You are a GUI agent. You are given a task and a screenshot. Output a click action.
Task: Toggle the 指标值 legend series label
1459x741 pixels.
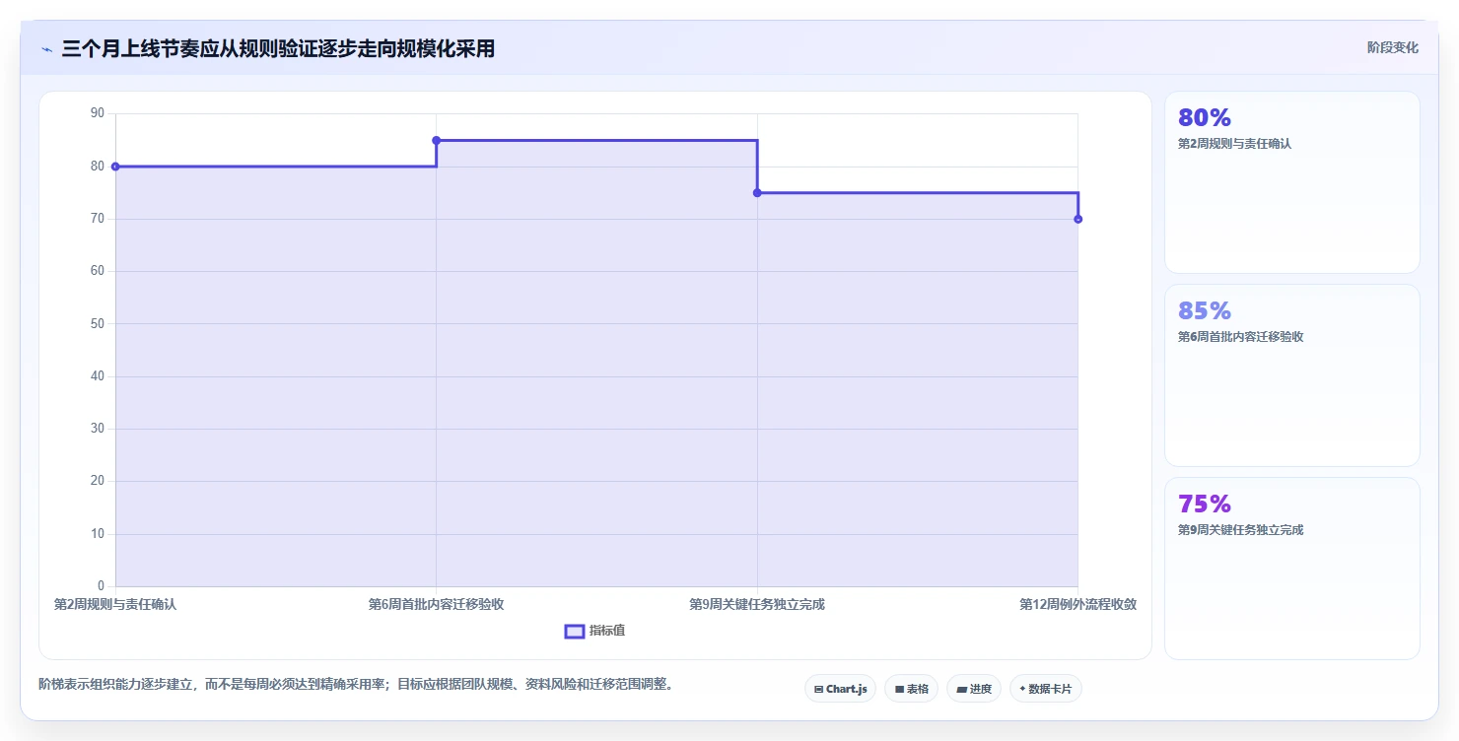click(607, 631)
